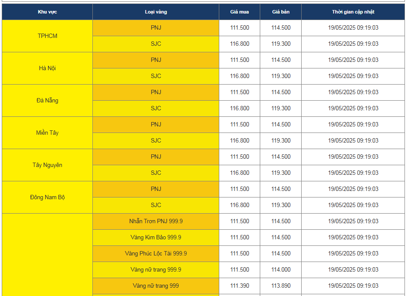Click update time in TPHCM PNJ row
The height and width of the screenshot is (296, 408).
click(353, 28)
